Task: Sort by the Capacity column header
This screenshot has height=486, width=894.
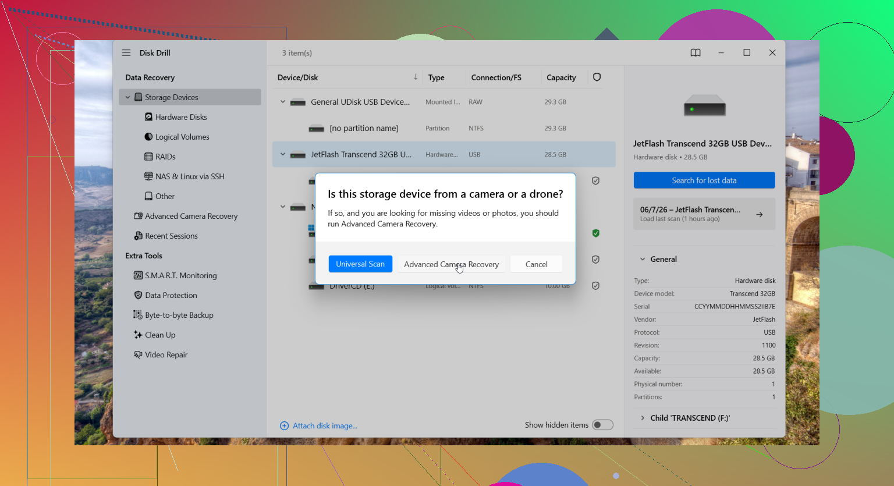Action: (x=561, y=77)
